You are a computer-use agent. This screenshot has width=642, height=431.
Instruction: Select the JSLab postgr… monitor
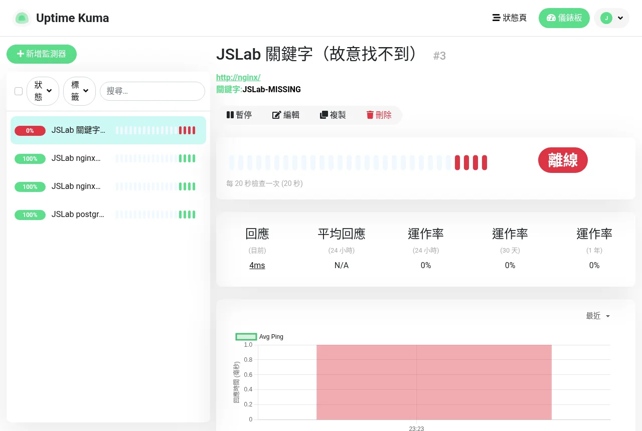[108, 214]
